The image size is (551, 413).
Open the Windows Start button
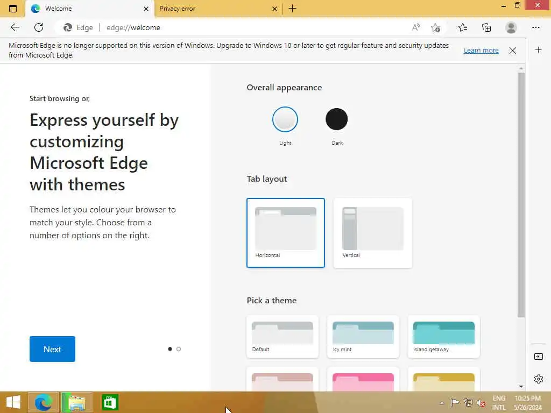[x=13, y=402]
